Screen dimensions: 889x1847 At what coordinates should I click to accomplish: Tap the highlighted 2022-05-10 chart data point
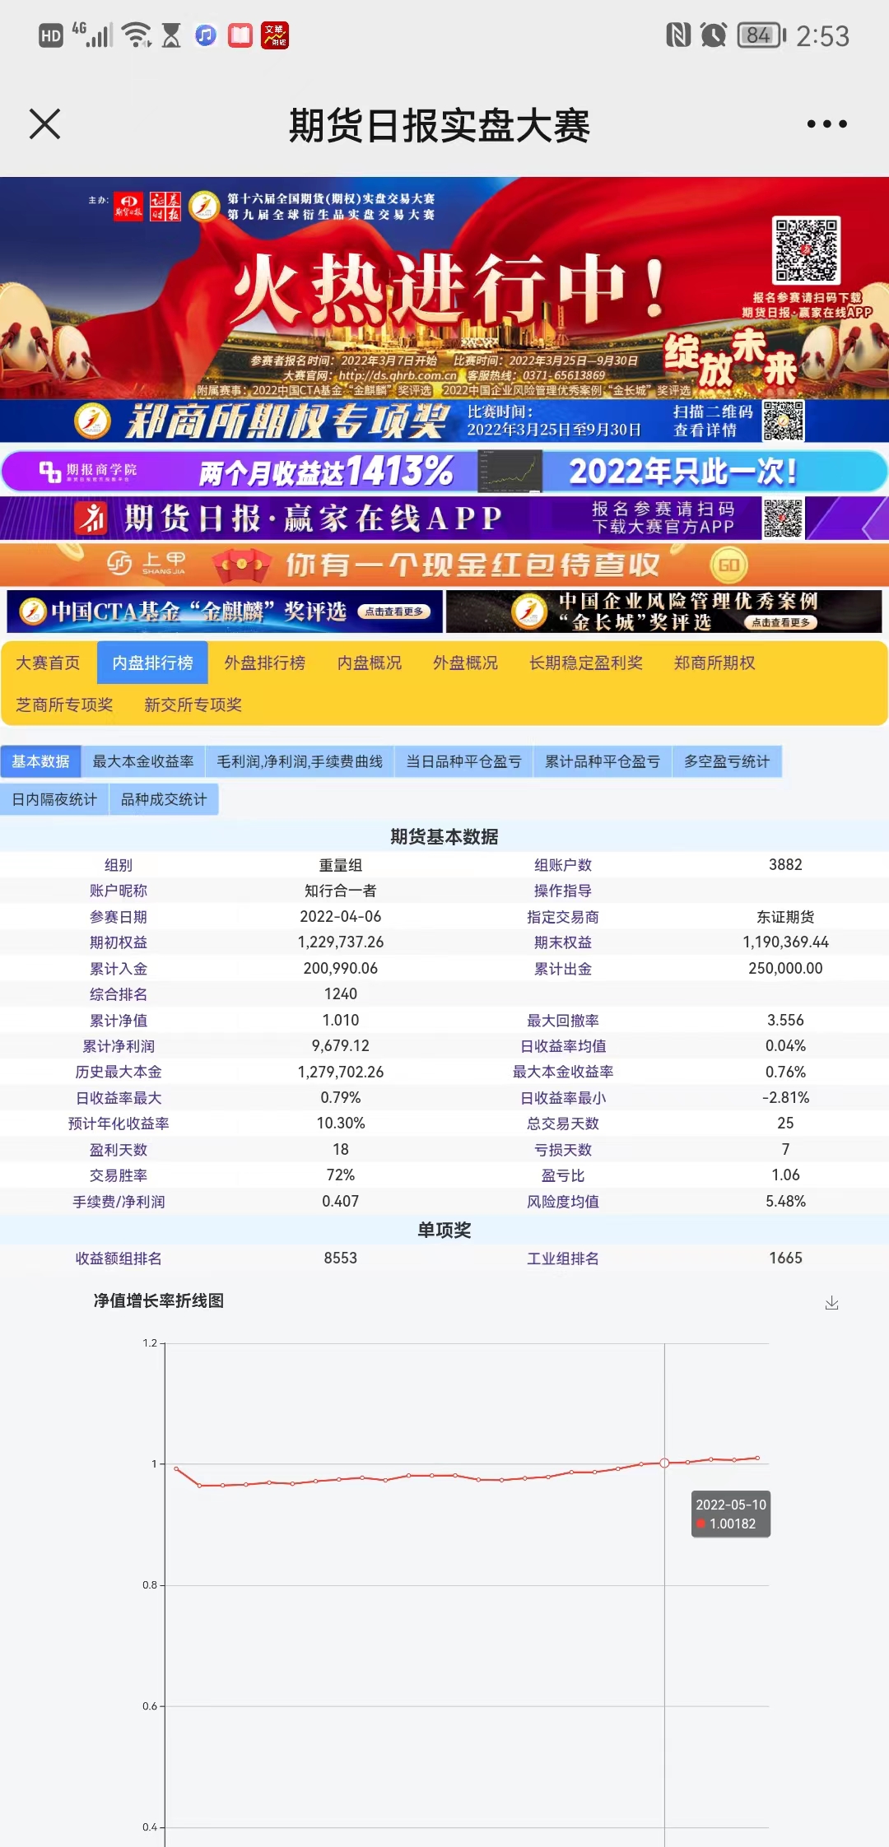coord(664,1463)
